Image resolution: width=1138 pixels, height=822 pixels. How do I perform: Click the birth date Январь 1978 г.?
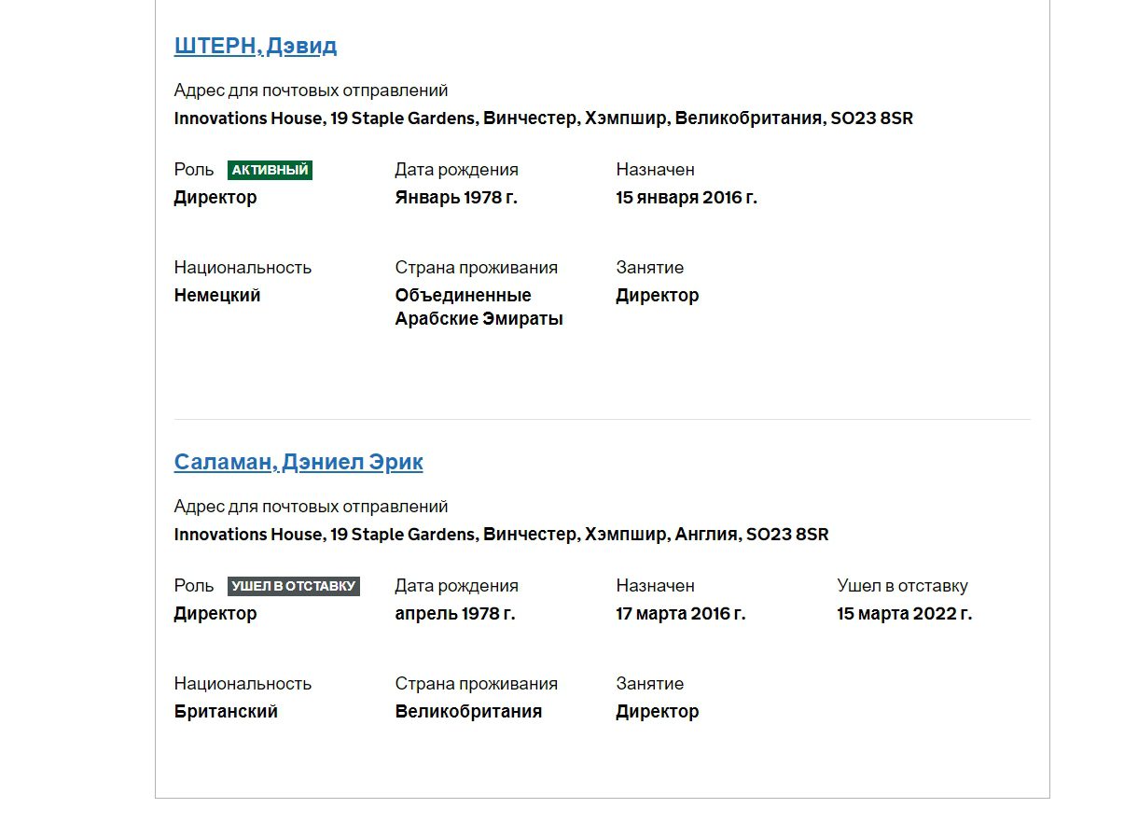(455, 198)
